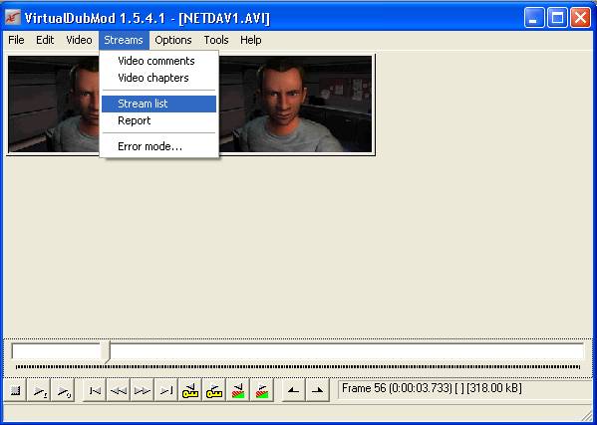
Task: Set the mark-in selection start
Action: 293,390
